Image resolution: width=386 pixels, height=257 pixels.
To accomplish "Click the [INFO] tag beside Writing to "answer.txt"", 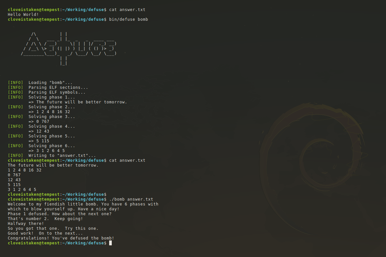I will point(15,156).
